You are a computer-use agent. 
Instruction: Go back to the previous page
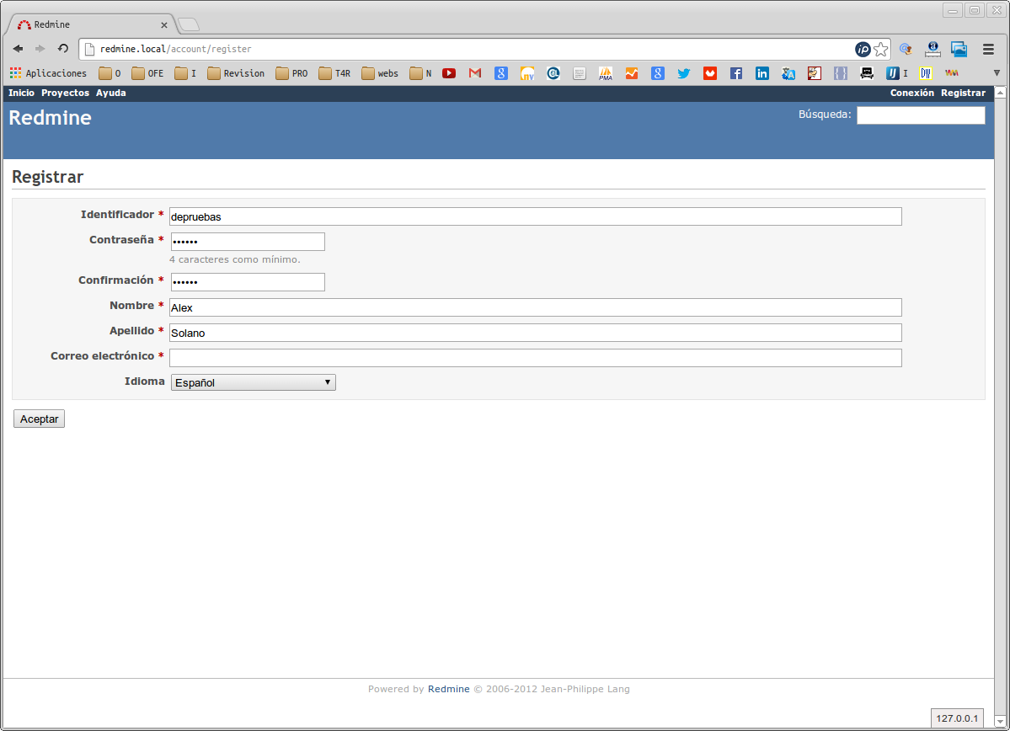[18, 48]
